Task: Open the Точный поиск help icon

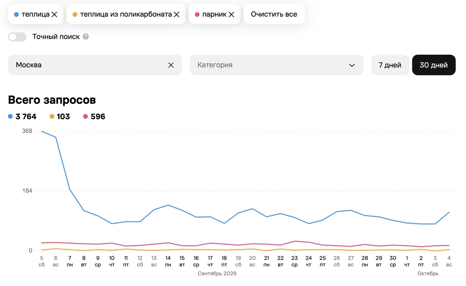Action: [x=86, y=37]
